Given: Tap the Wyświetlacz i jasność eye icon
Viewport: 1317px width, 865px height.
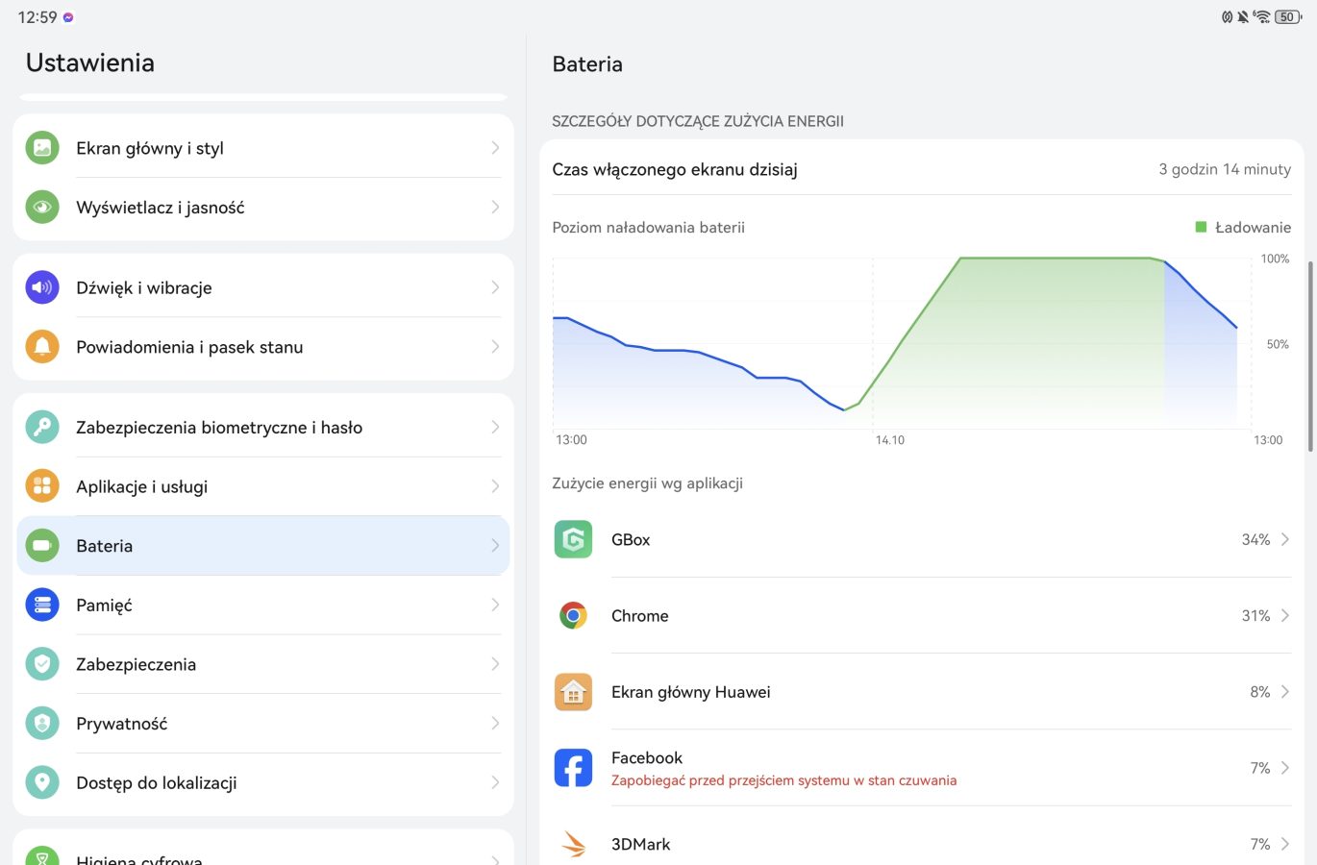Looking at the screenshot, I should click(42, 208).
